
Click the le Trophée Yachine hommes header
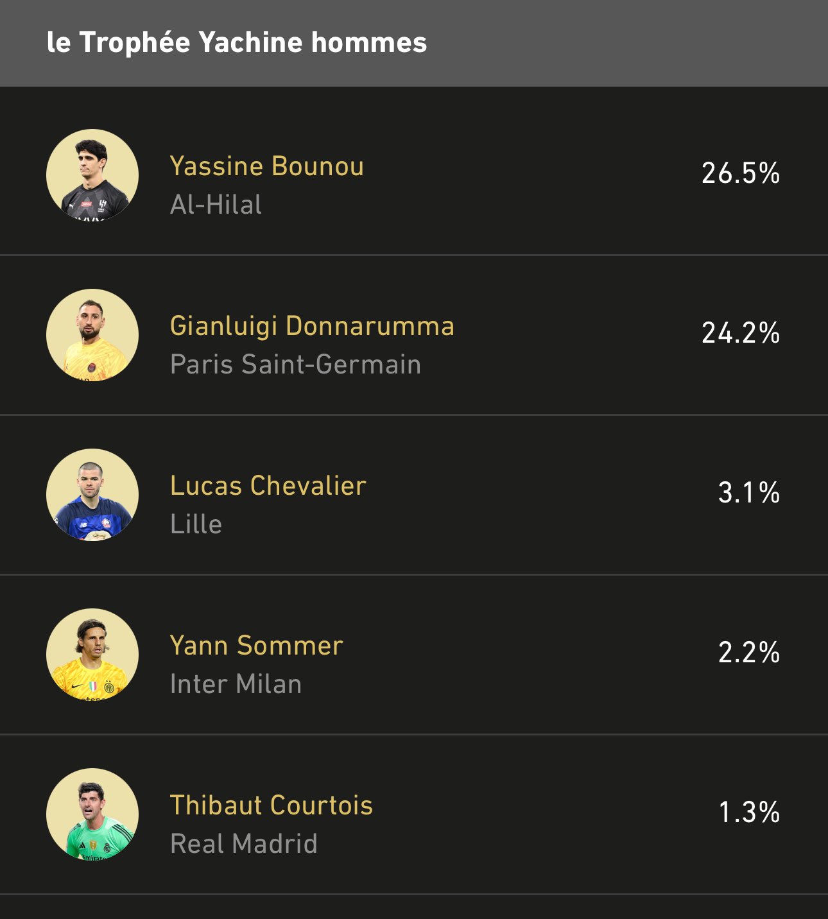(237, 43)
